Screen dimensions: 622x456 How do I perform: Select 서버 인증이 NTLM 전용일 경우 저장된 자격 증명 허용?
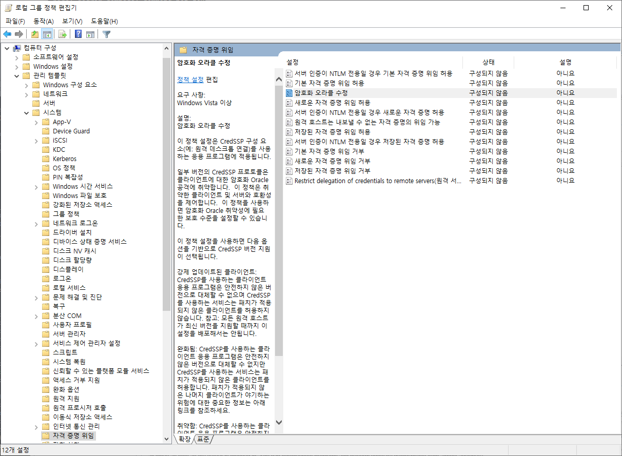click(x=370, y=142)
